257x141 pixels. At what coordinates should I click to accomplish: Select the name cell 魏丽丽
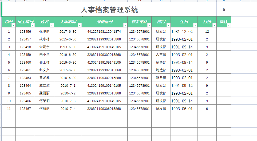point(44,93)
